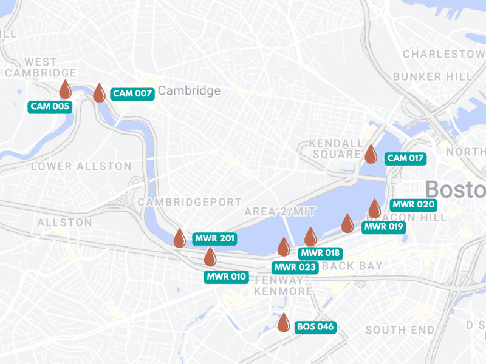The image size is (486, 364).
Task: Click the droplet marker for MWR 019
Action: click(x=347, y=223)
